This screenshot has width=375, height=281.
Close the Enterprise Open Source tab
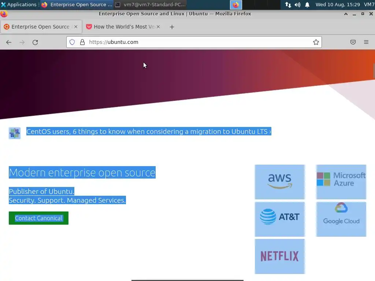click(x=76, y=27)
